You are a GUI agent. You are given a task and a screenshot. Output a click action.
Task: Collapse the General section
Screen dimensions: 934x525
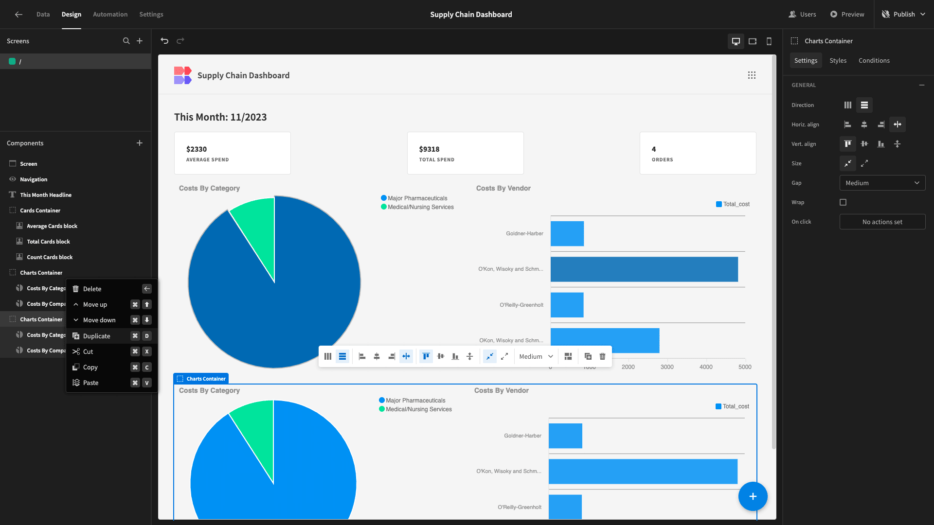922,85
